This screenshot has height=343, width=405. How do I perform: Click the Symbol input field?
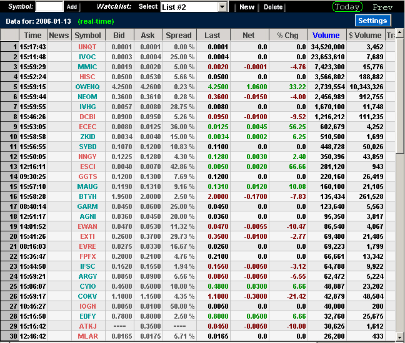pyautogui.click(x=49, y=6)
